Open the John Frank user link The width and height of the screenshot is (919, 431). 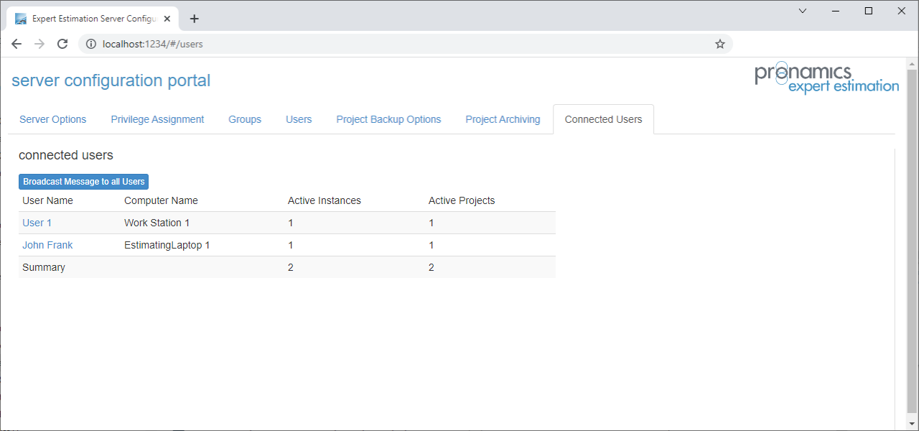47,245
